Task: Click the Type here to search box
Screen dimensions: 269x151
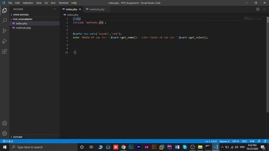Action: click(x=43, y=147)
